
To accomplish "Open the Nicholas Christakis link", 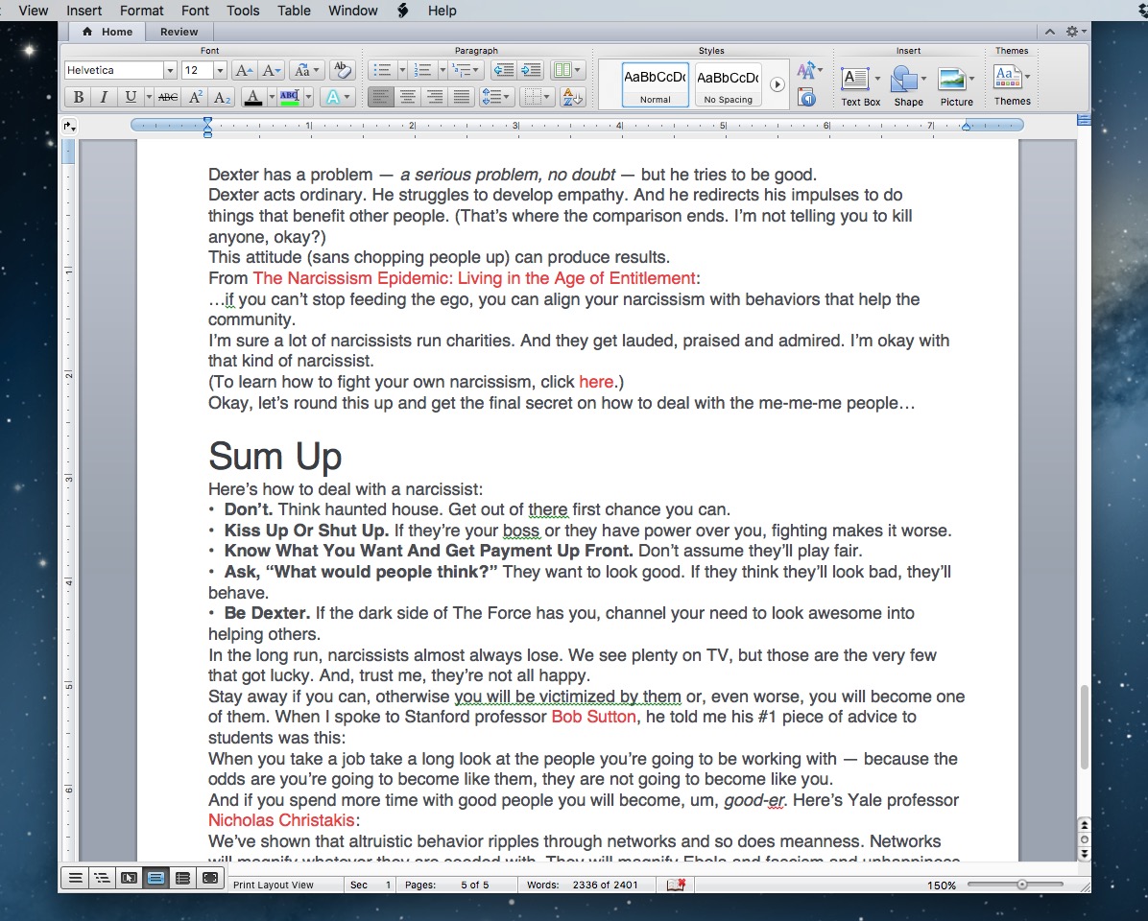I will pos(281,820).
